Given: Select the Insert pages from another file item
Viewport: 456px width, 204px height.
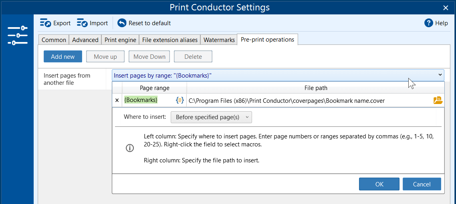Looking at the screenshot, I should [72, 79].
